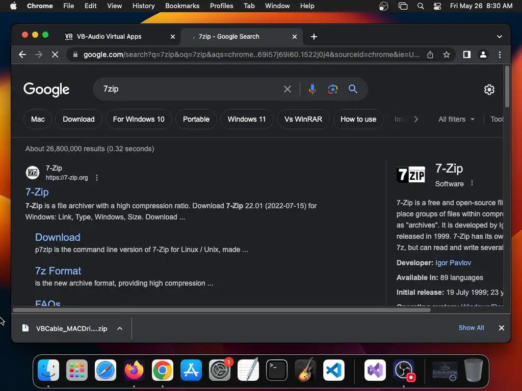Open macOS Control Center
The image size is (522, 391).
pyautogui.click(x=437, y=6)
